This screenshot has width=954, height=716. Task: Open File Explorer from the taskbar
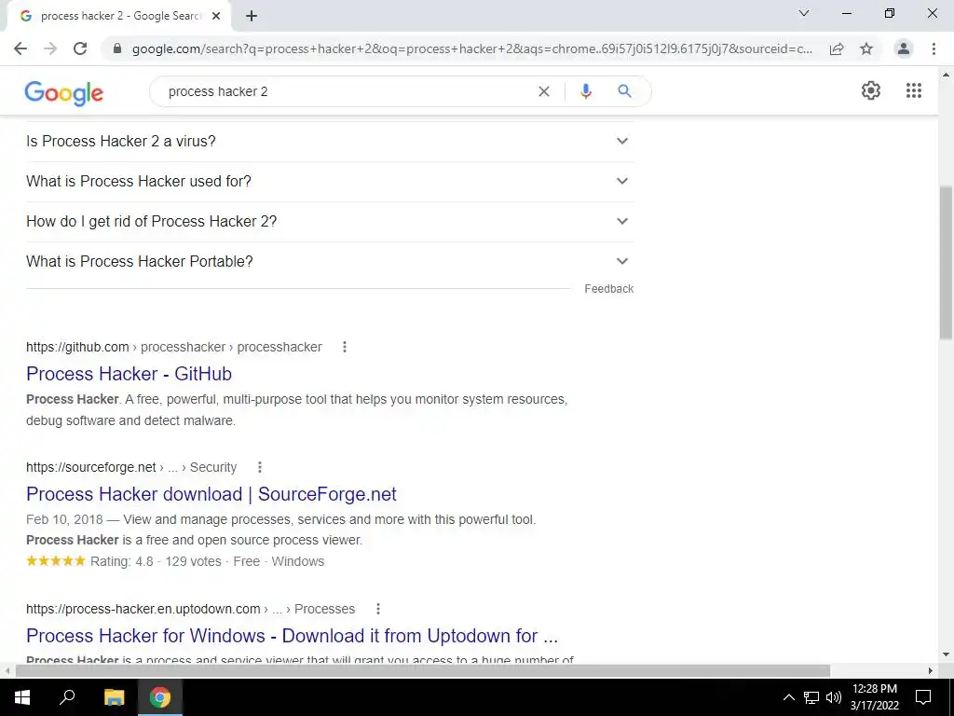click(x=114, y=697)
